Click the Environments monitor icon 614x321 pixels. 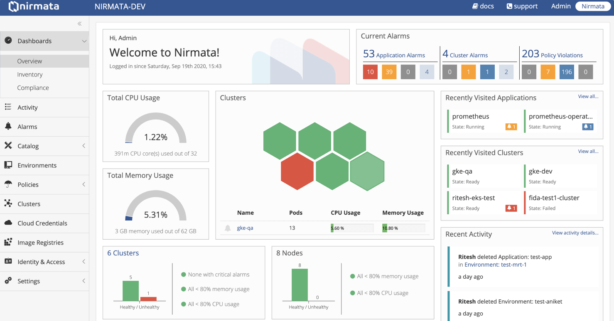pos(8,165)
